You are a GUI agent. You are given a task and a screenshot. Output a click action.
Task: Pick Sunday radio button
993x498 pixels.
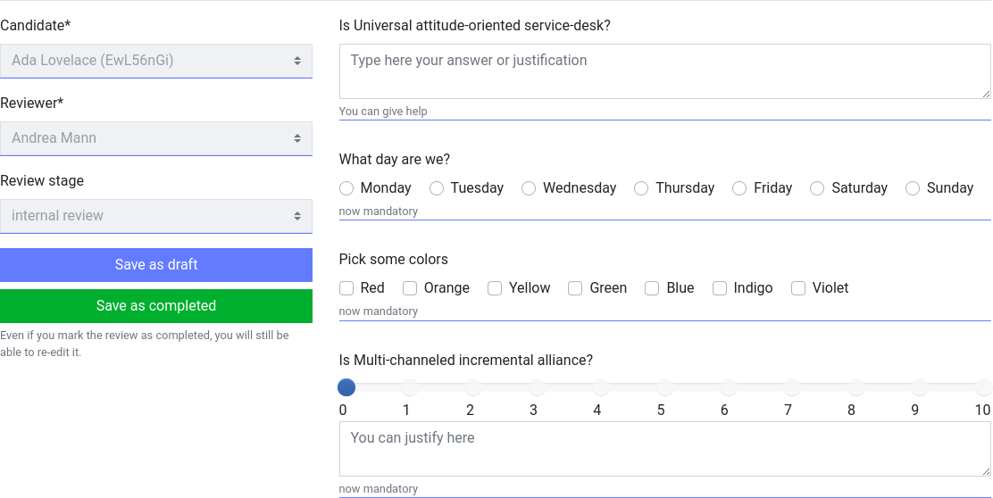pos(913,188)
